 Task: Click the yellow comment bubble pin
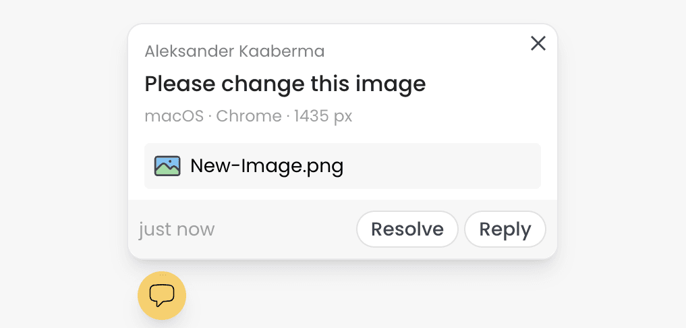point(162,295)
